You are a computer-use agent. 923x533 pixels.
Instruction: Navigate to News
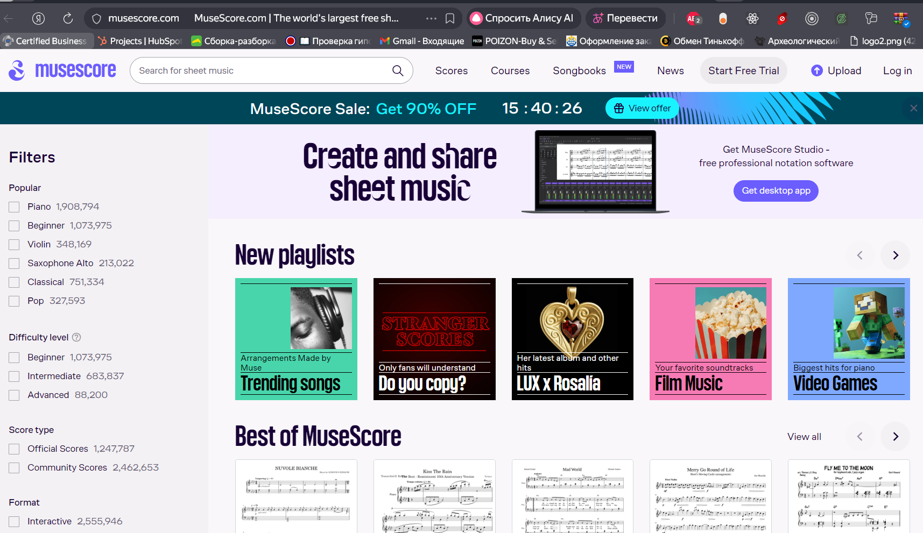pyautogui.click(x=671, y=70)
